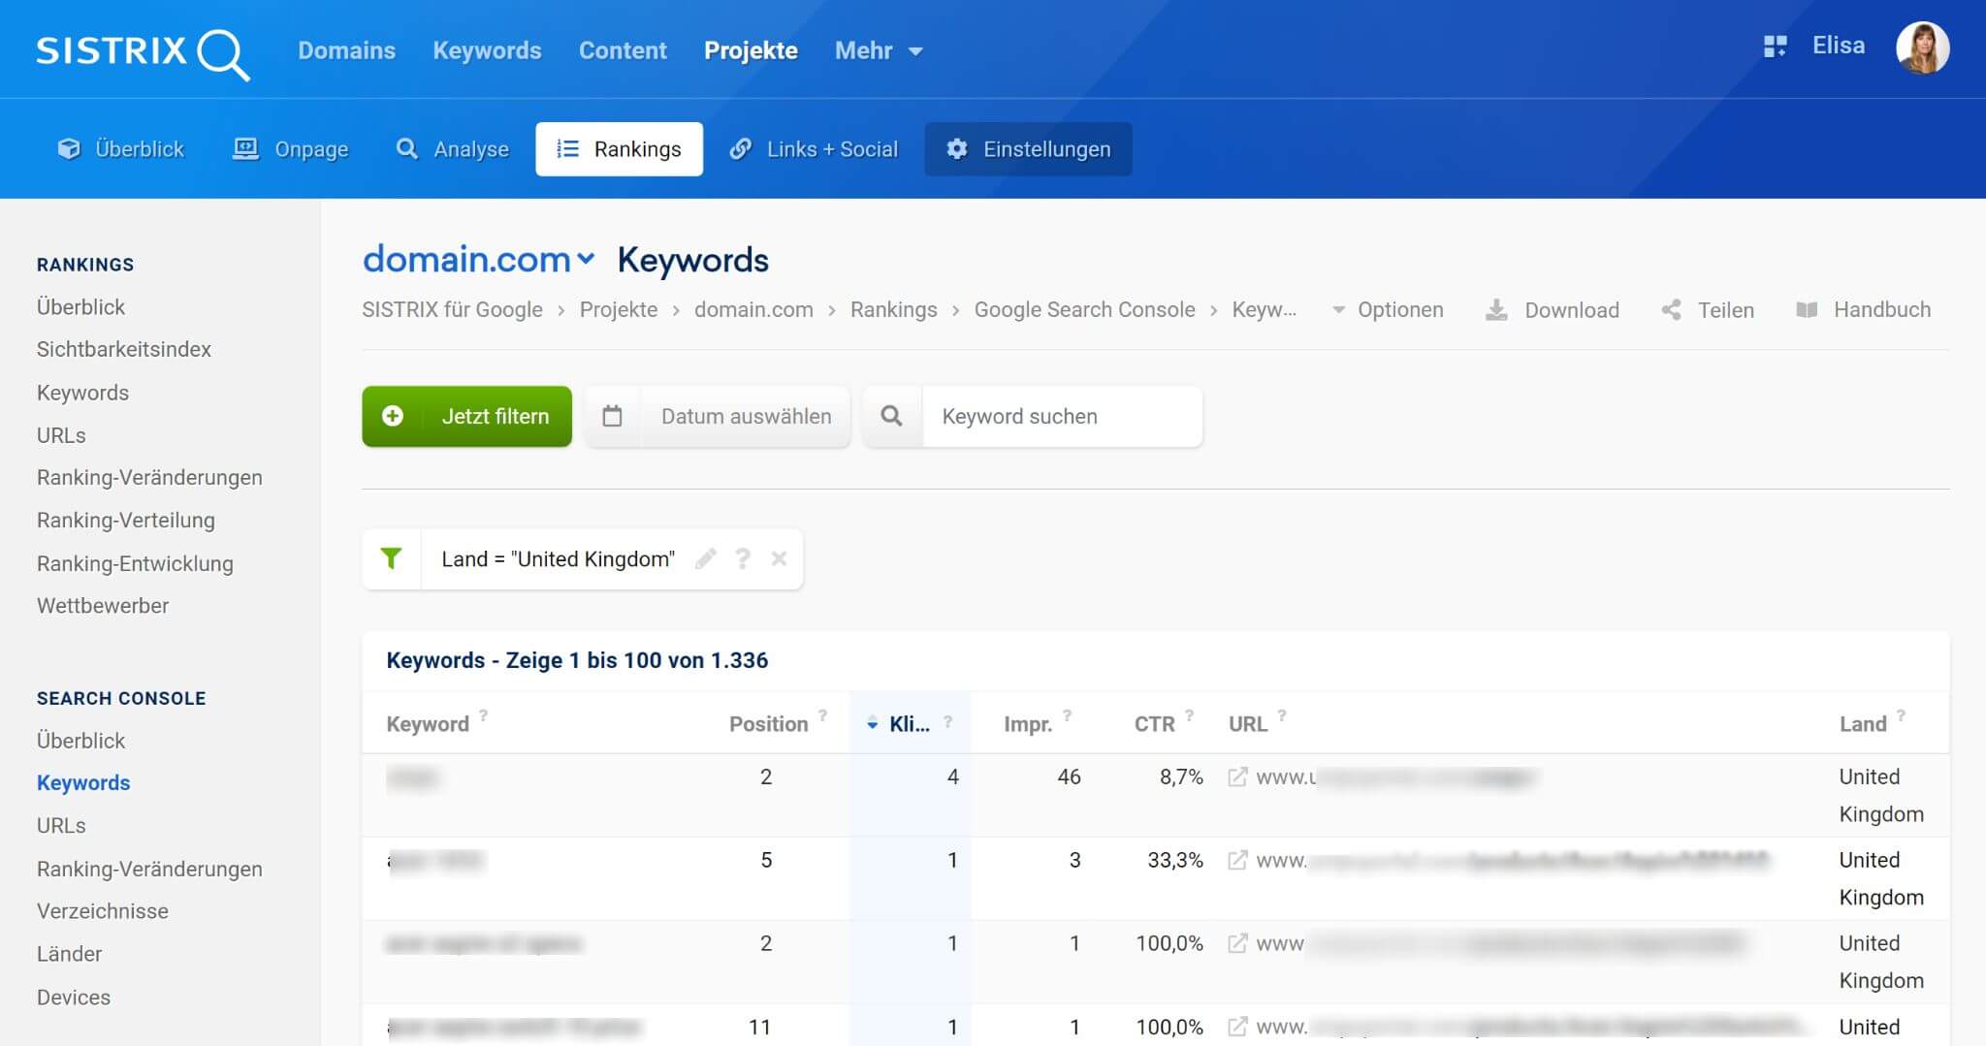Show help for the Land filter
This screenshot has height=1046, width=1986.
[x=743, y=559]
